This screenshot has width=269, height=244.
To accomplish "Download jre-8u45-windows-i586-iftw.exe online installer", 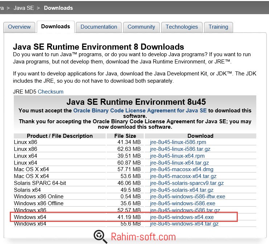I will 188,197.
